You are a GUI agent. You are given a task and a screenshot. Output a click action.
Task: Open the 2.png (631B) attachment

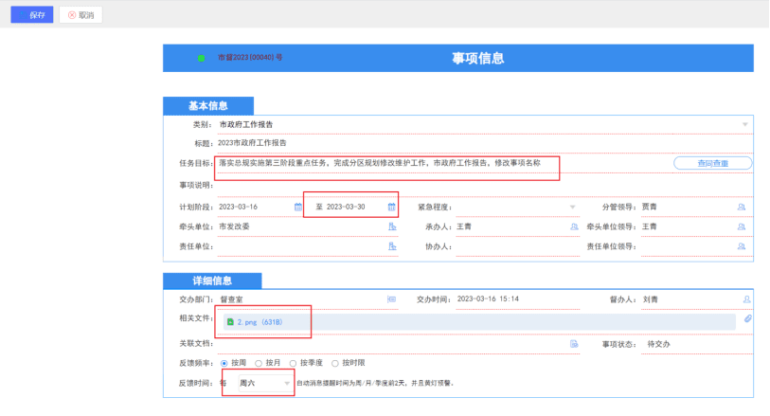pyautogui.click(x=260, y=322)
